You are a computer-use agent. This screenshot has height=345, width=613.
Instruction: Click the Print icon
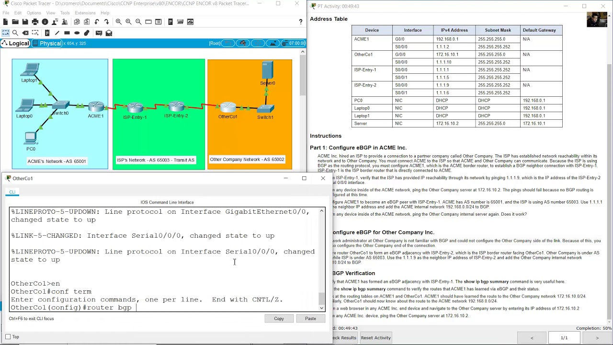tap(35, 22)
